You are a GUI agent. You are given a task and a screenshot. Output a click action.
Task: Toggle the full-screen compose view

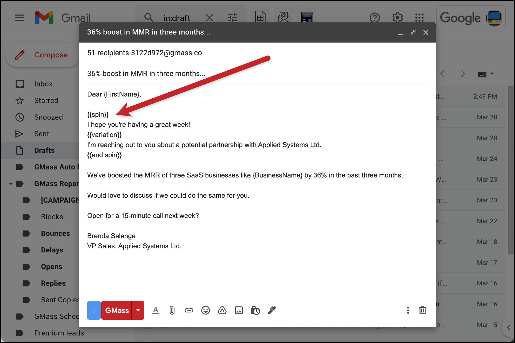click(413, 32)
